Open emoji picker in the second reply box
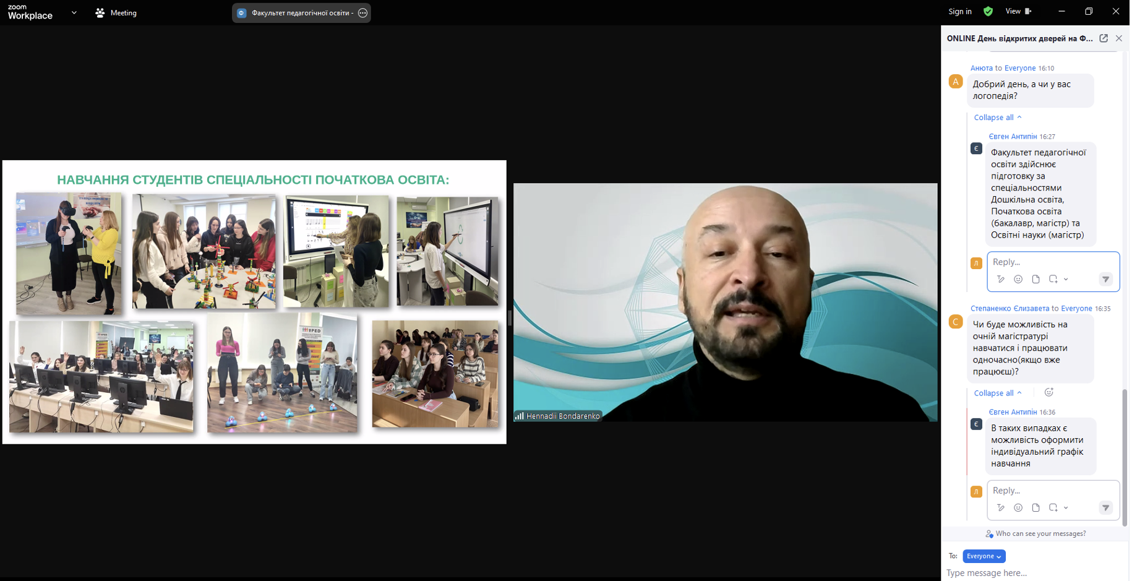 1018,508
